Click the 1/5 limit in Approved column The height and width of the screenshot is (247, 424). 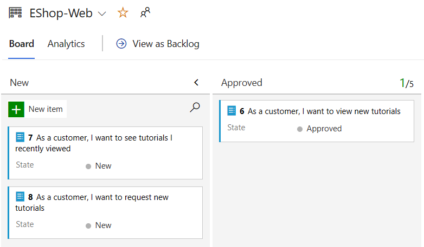click(406, 83)
